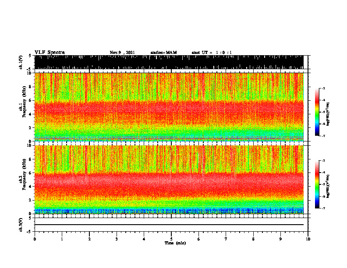Click the ch.1 spectrogram color scale bar

317,112
